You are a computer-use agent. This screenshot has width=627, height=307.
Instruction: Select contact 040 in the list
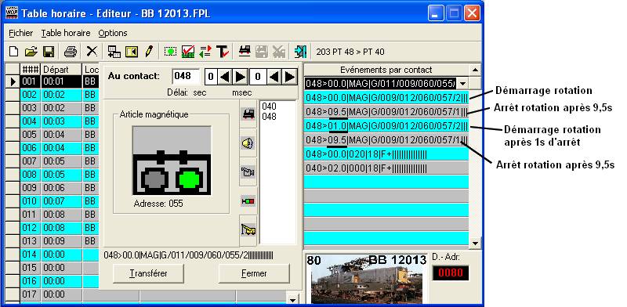click(x=269, y=107)
